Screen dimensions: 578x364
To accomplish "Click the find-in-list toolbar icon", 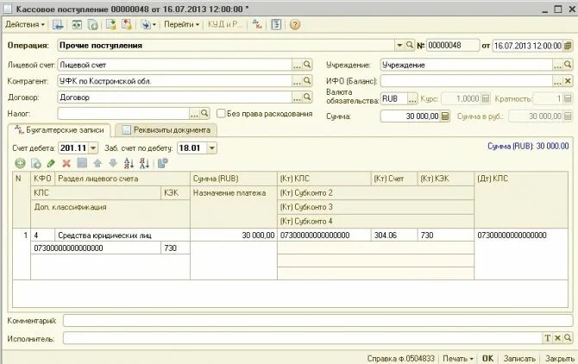I will point(58,25).
